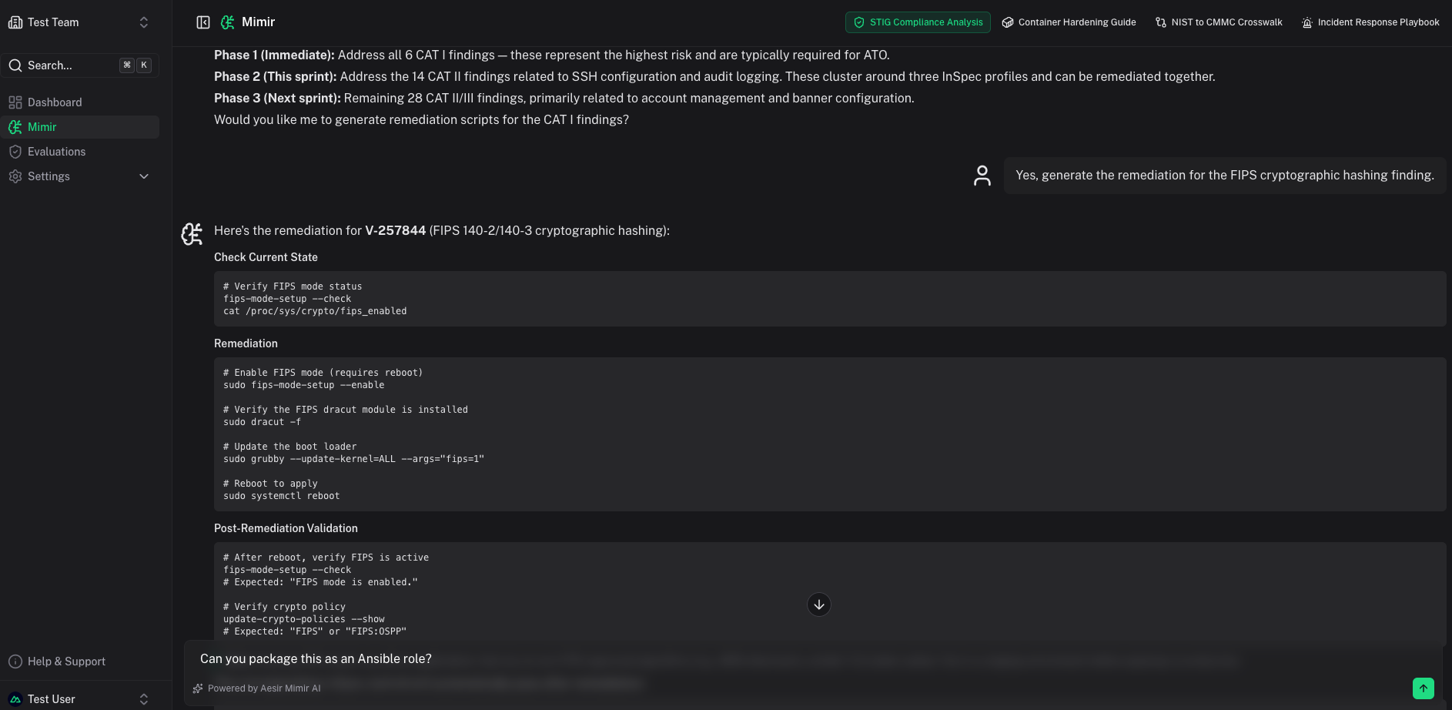Select the alarm icon next to Incident Response Playbook
The image size is (1452, 710).
pos(1306,22)
